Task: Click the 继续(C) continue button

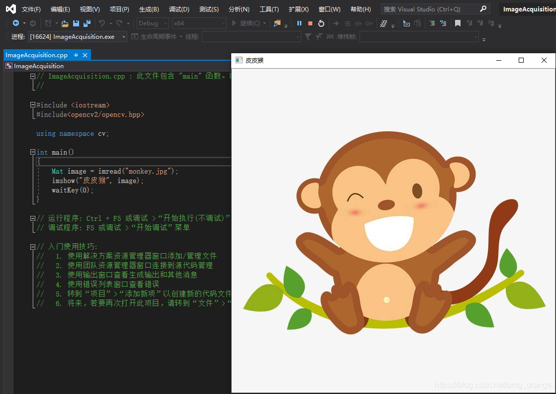Action: pyautogui.click(x=246, y=23)
